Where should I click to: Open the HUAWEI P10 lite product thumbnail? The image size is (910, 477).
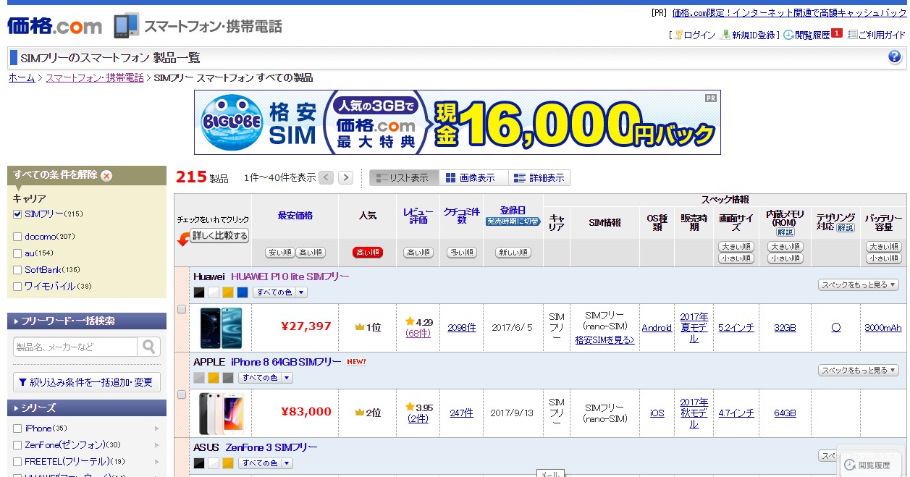[x=222, y=328]
